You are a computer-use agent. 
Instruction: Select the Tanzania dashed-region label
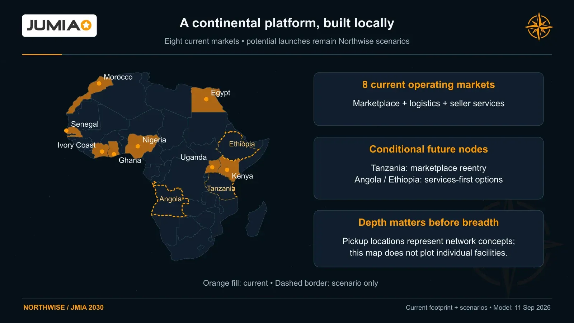click(221, 188)
